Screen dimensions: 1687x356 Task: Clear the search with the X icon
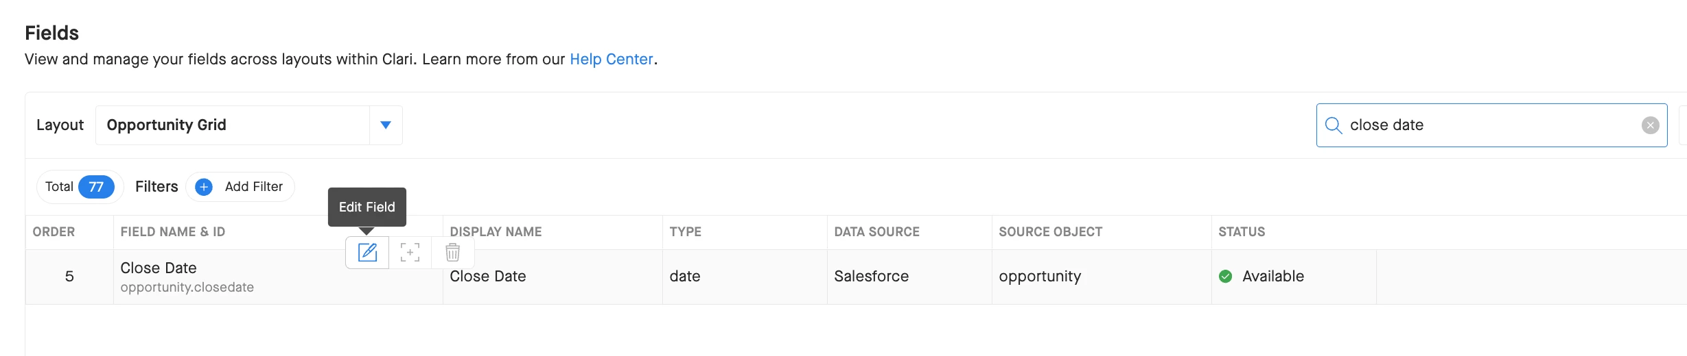click(1650, 125)
